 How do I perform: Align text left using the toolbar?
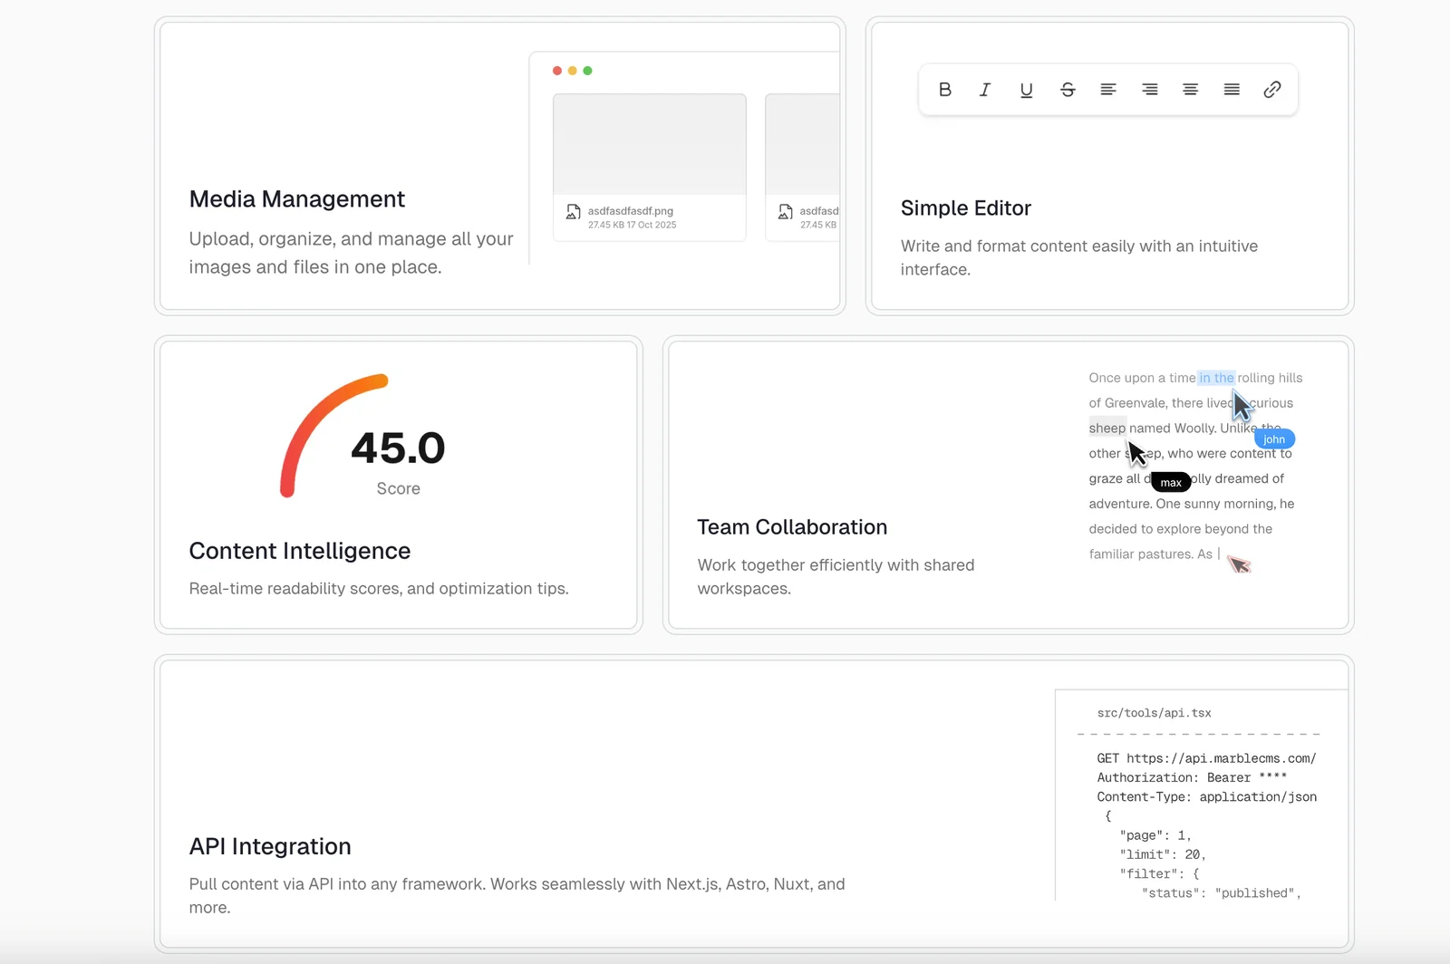[1108, 90]
